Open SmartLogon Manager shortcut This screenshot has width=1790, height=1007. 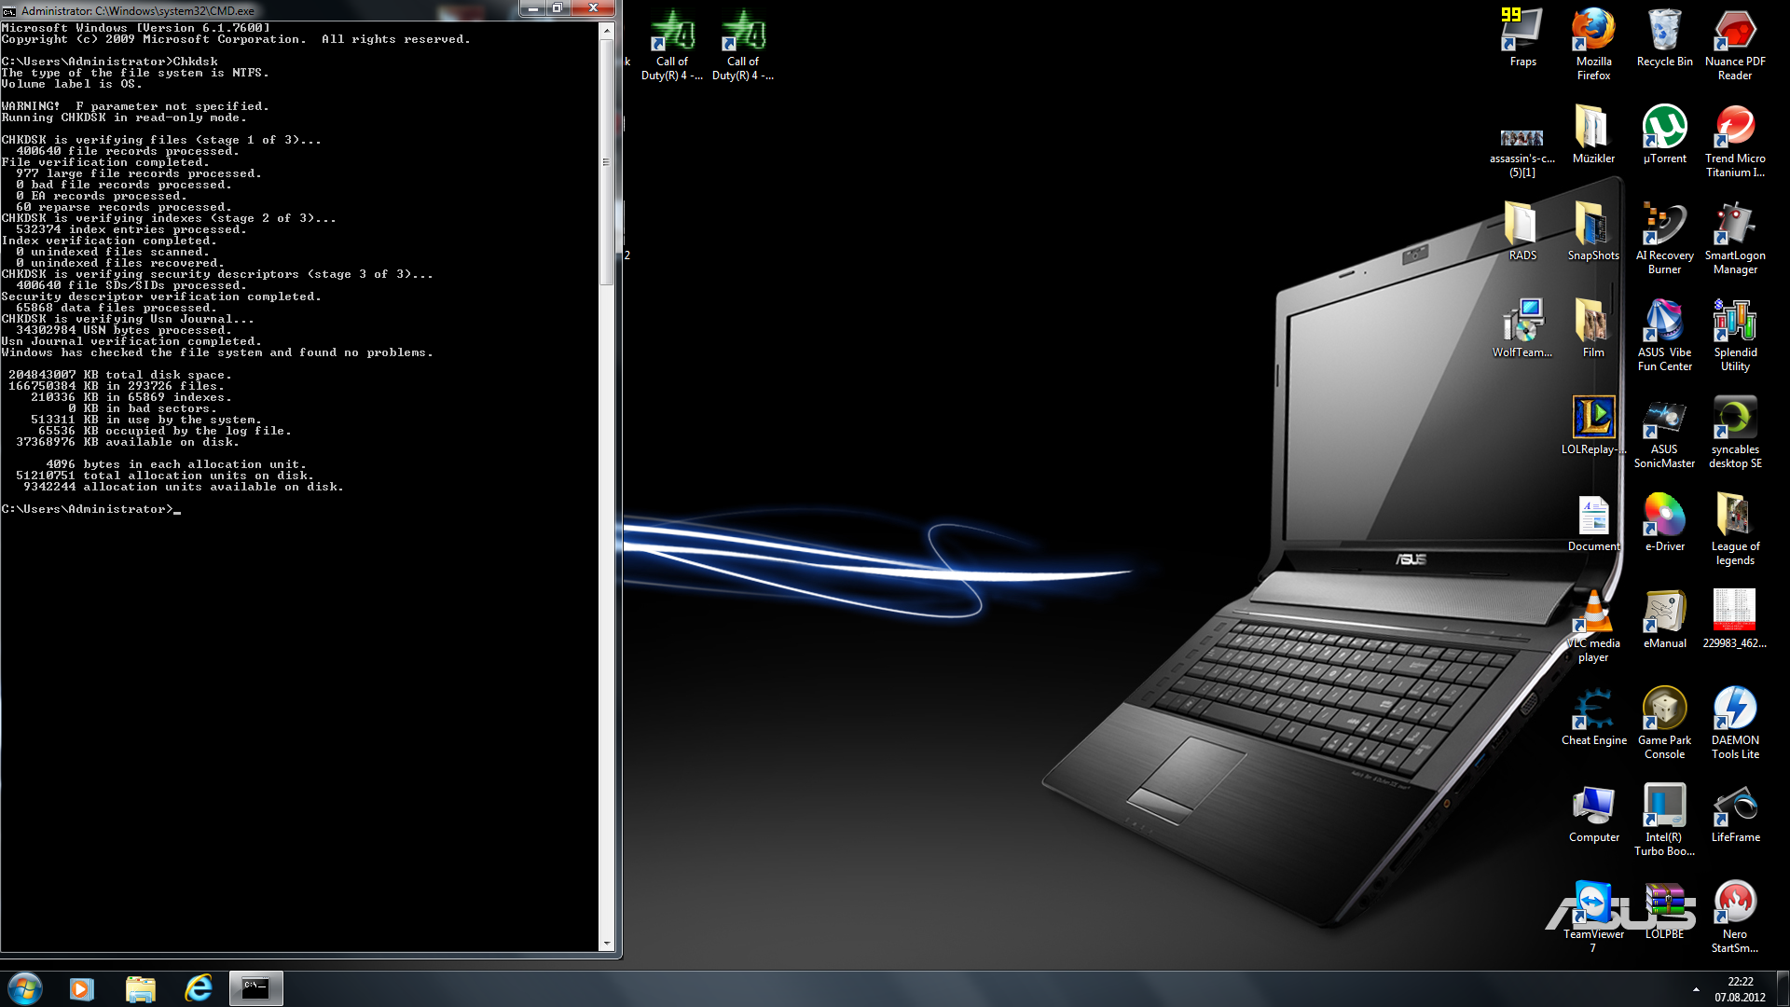click(x=1735, y=238)
